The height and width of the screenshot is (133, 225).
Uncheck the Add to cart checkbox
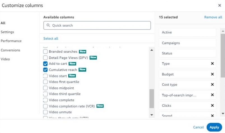click(x=45, y=64)
